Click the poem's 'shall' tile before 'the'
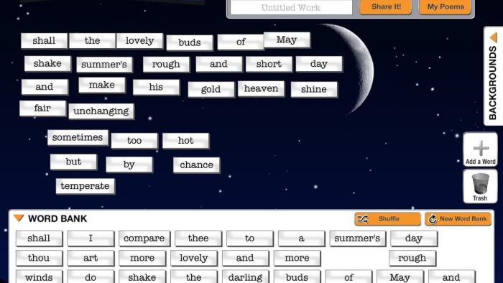 click(45, 41)
